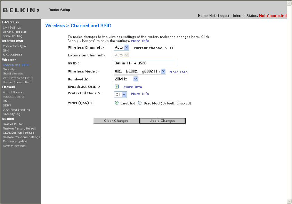Open More Info link in the description text
The image size is (292, 204).
tap(140, 41)
